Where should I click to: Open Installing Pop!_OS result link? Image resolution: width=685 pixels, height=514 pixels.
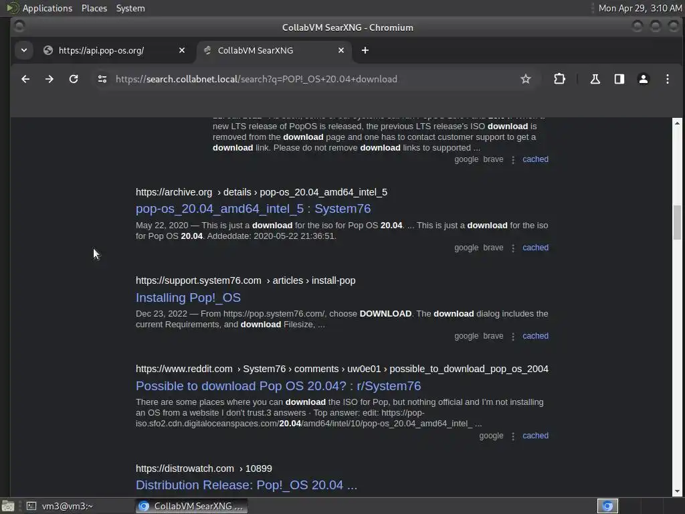[x=188, y=298]
